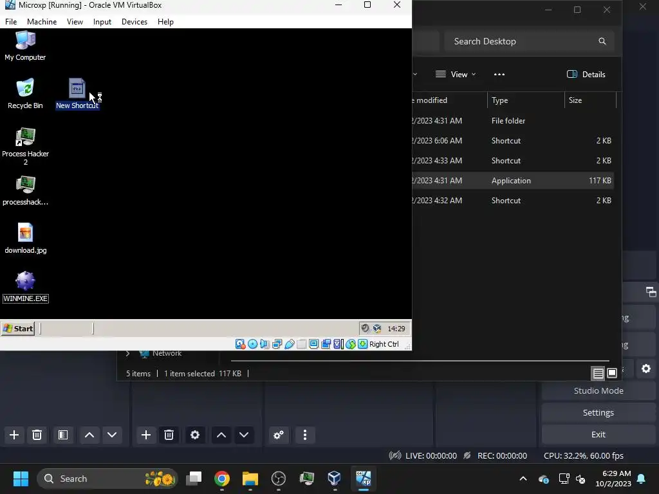Click the VirtualBox keyboard capture indicator

click(363, 344)
